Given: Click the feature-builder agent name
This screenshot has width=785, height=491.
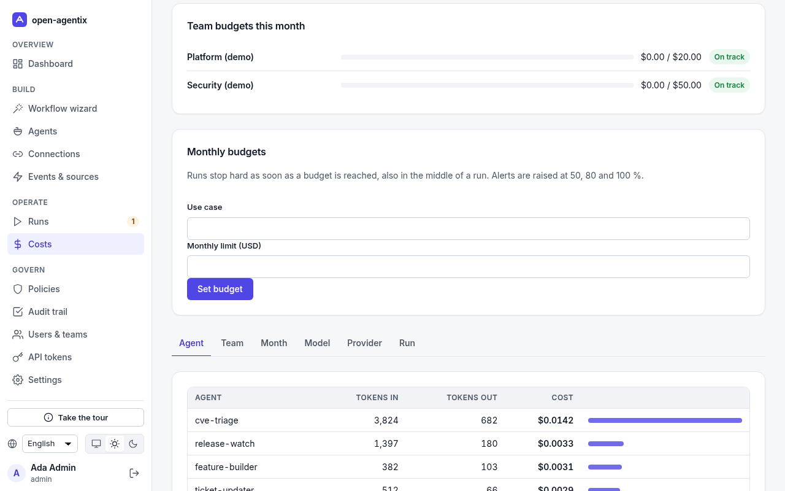Looking at the screenshot, I should tap(226, 467).
